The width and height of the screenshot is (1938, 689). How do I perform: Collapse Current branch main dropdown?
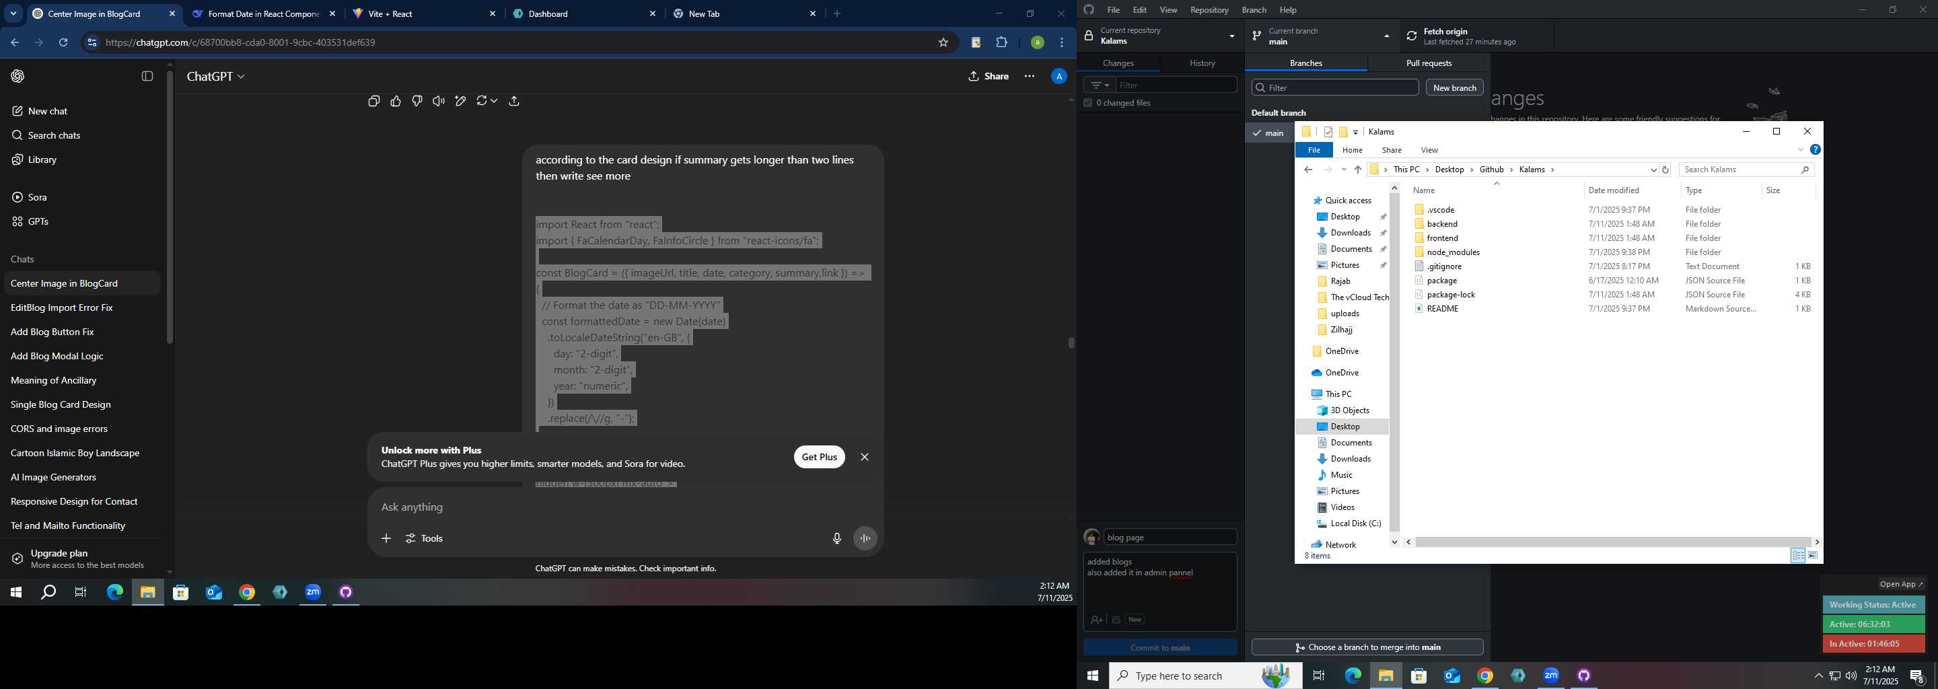(x=1322, y=36)
